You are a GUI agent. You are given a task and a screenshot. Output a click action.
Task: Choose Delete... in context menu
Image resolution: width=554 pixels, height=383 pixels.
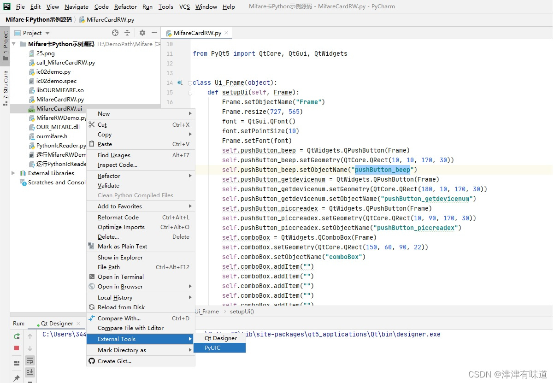141,236
